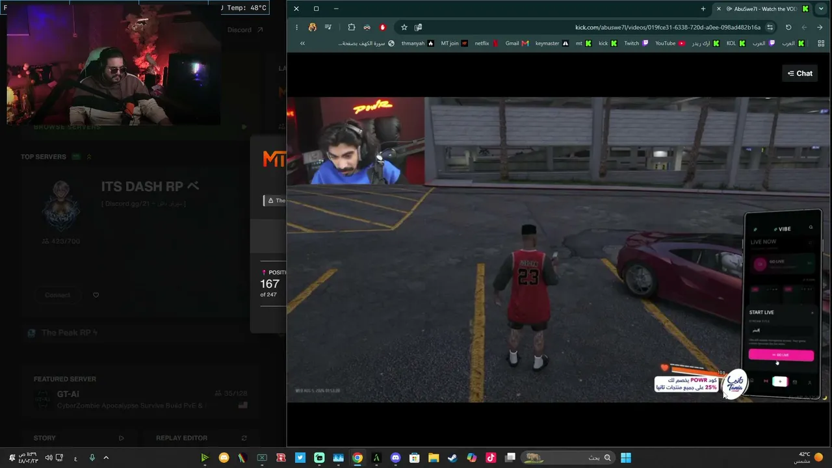Show hidden bookmarks overflow chevron
The image size is (832, 468).
tap(302, 44)
